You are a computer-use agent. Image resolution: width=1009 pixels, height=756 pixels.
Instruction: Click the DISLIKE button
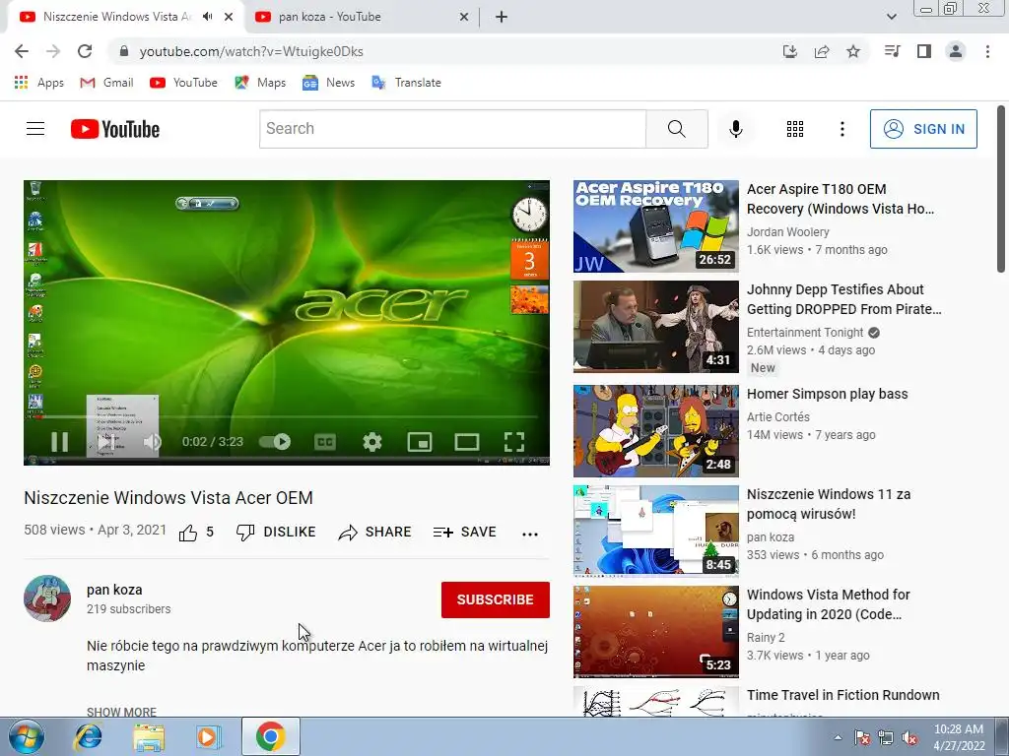click(276, 533)
